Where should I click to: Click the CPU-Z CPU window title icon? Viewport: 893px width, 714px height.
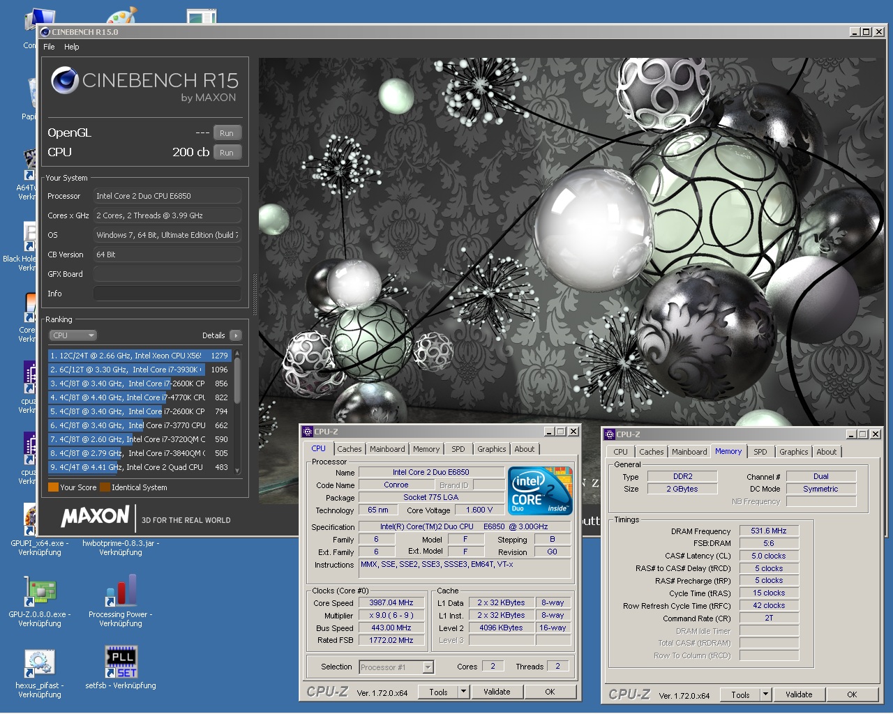(x=308, y=432)
